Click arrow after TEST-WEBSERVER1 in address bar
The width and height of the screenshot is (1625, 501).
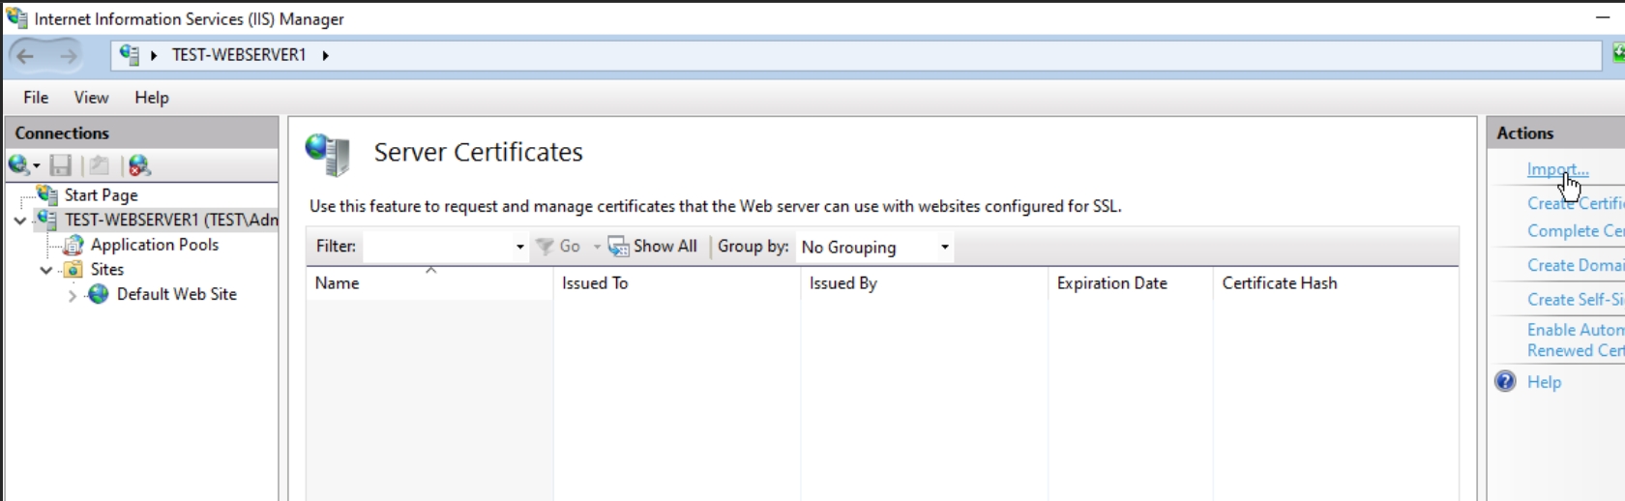tap(325, 55)
